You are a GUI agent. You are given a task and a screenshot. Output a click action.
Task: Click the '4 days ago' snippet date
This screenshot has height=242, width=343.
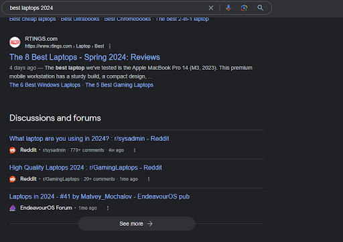click(x=23, y=68)
